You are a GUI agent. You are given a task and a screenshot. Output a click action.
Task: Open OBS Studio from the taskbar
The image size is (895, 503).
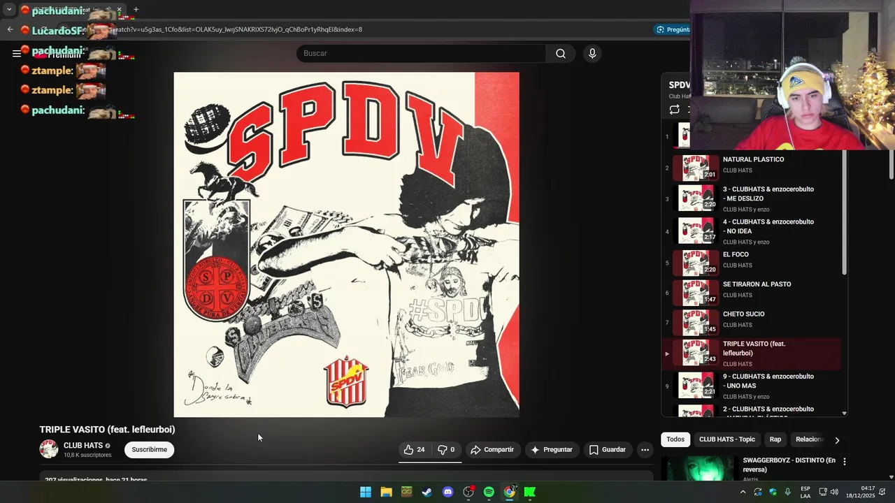tap(468, 492)
